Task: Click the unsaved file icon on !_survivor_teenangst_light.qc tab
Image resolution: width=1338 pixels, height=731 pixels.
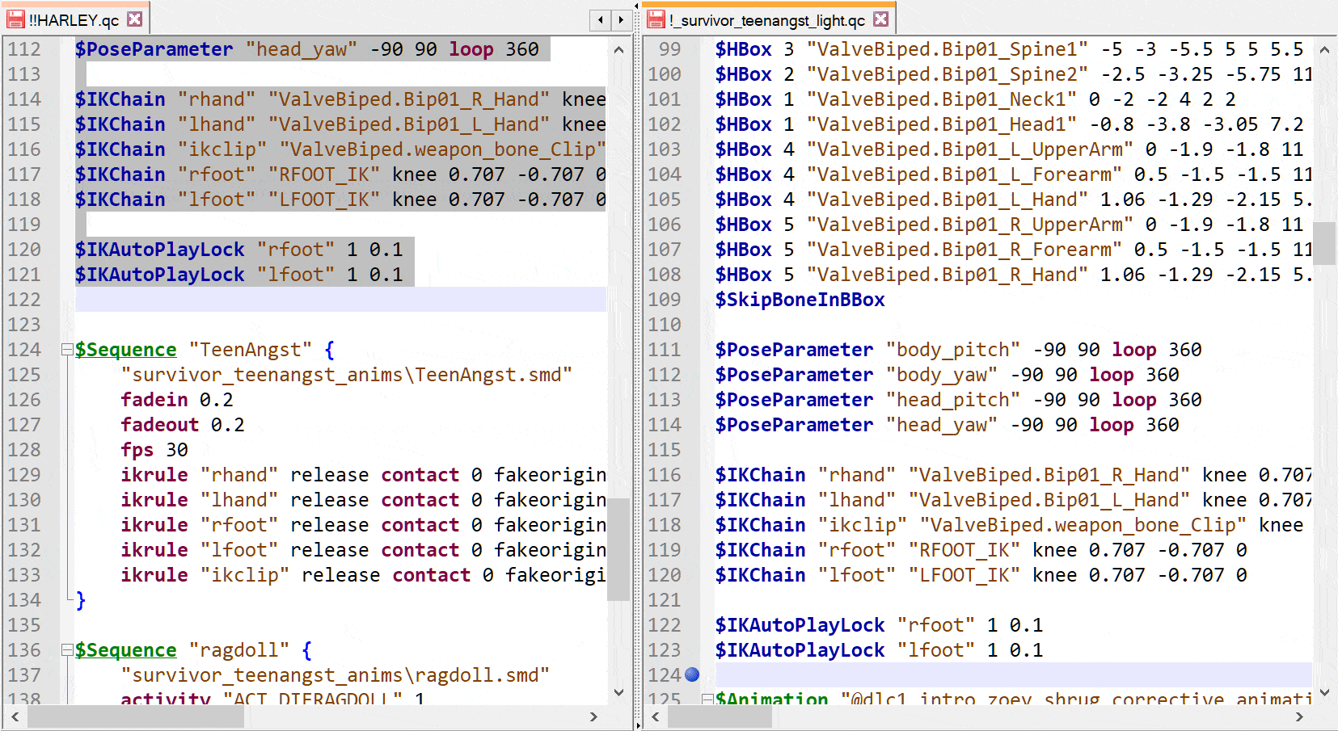Action: click(x=656, y=19)
